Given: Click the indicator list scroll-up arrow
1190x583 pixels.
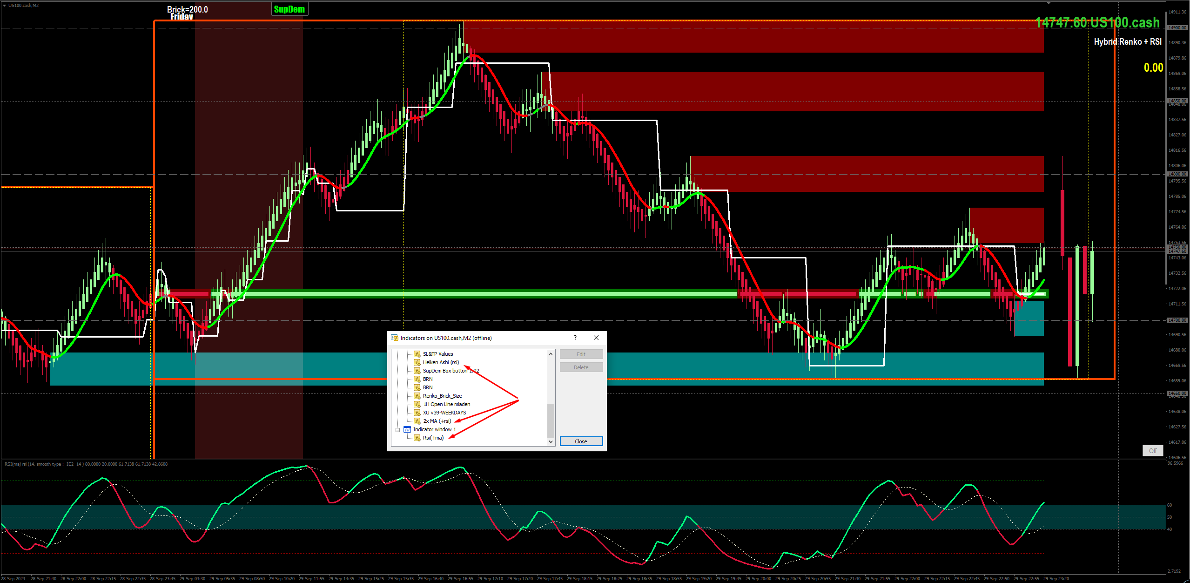Looking at the screenshot, I should pyautogui.click(x=551, y=354).
